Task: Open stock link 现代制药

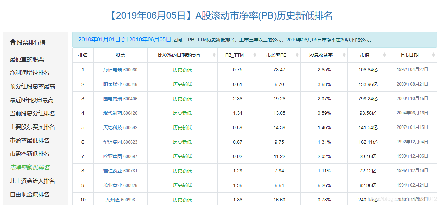Action: coord(113,113)
